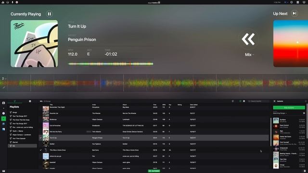Open the deck 2 selector dropdown
Image resolution: width=308 pixels, height=173 pixels.
(4, 78)
